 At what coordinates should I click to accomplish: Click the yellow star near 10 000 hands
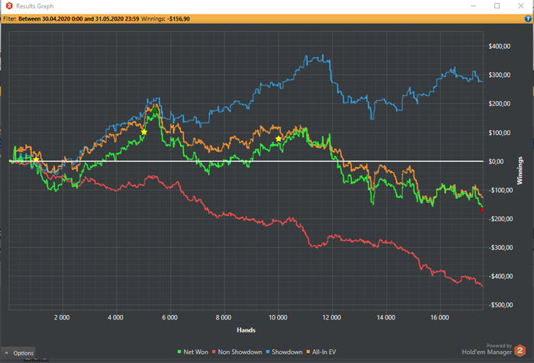(x=278, y=139)
